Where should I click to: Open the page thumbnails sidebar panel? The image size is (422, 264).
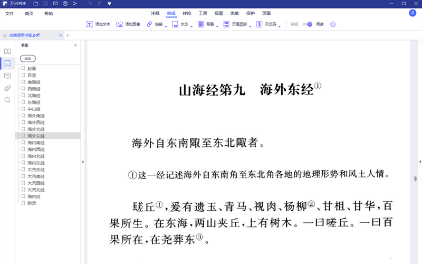(7, 51)
